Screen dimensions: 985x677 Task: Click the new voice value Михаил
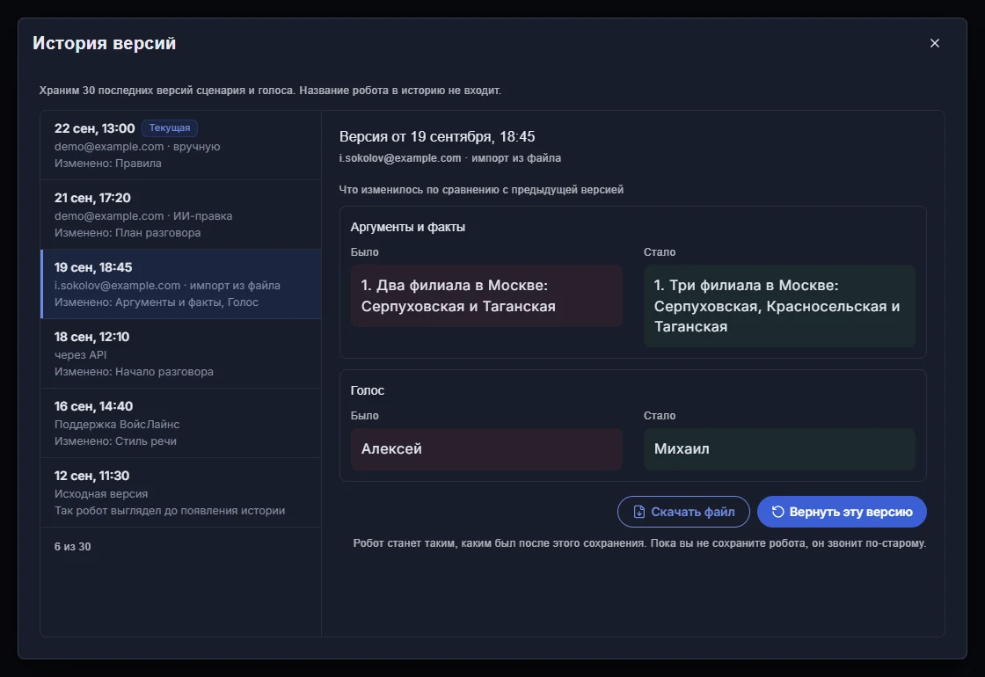(779, 449)
